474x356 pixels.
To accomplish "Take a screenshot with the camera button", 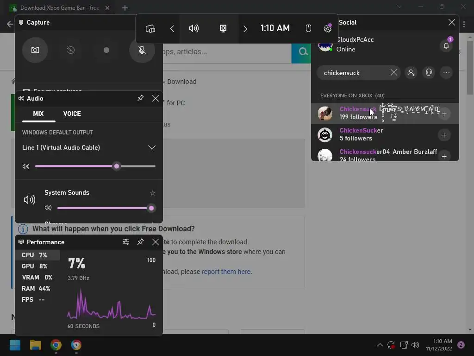I will 35,50.
